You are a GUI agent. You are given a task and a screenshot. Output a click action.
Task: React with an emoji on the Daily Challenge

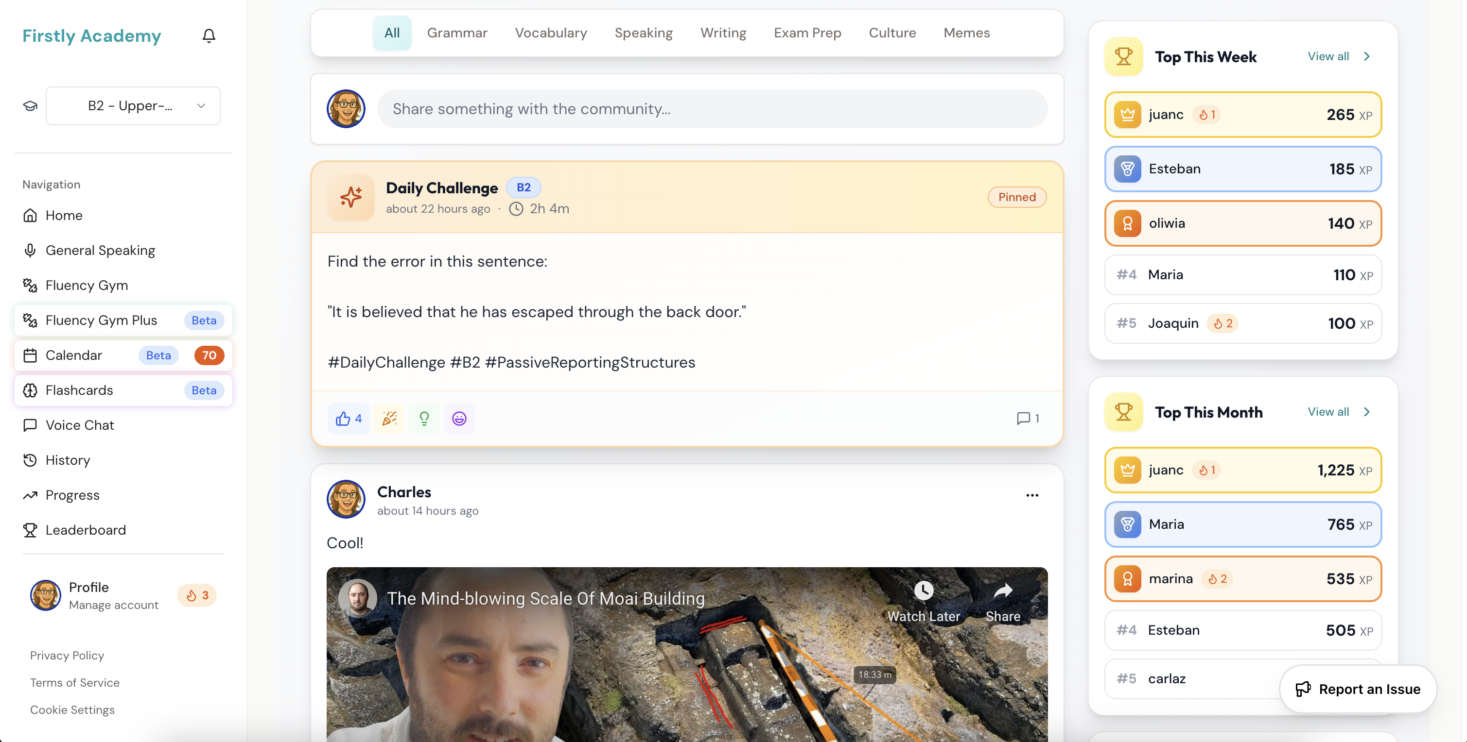pos(459,418)
